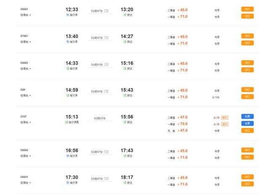
Task: Click train number D6931
Action: 24,177
